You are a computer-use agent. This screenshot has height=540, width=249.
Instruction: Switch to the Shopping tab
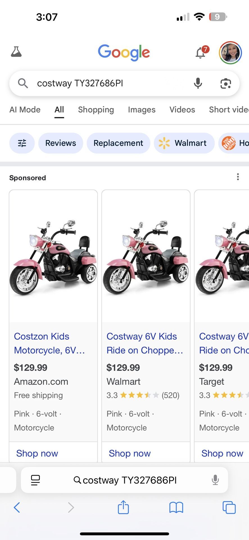tap(96, 110)
